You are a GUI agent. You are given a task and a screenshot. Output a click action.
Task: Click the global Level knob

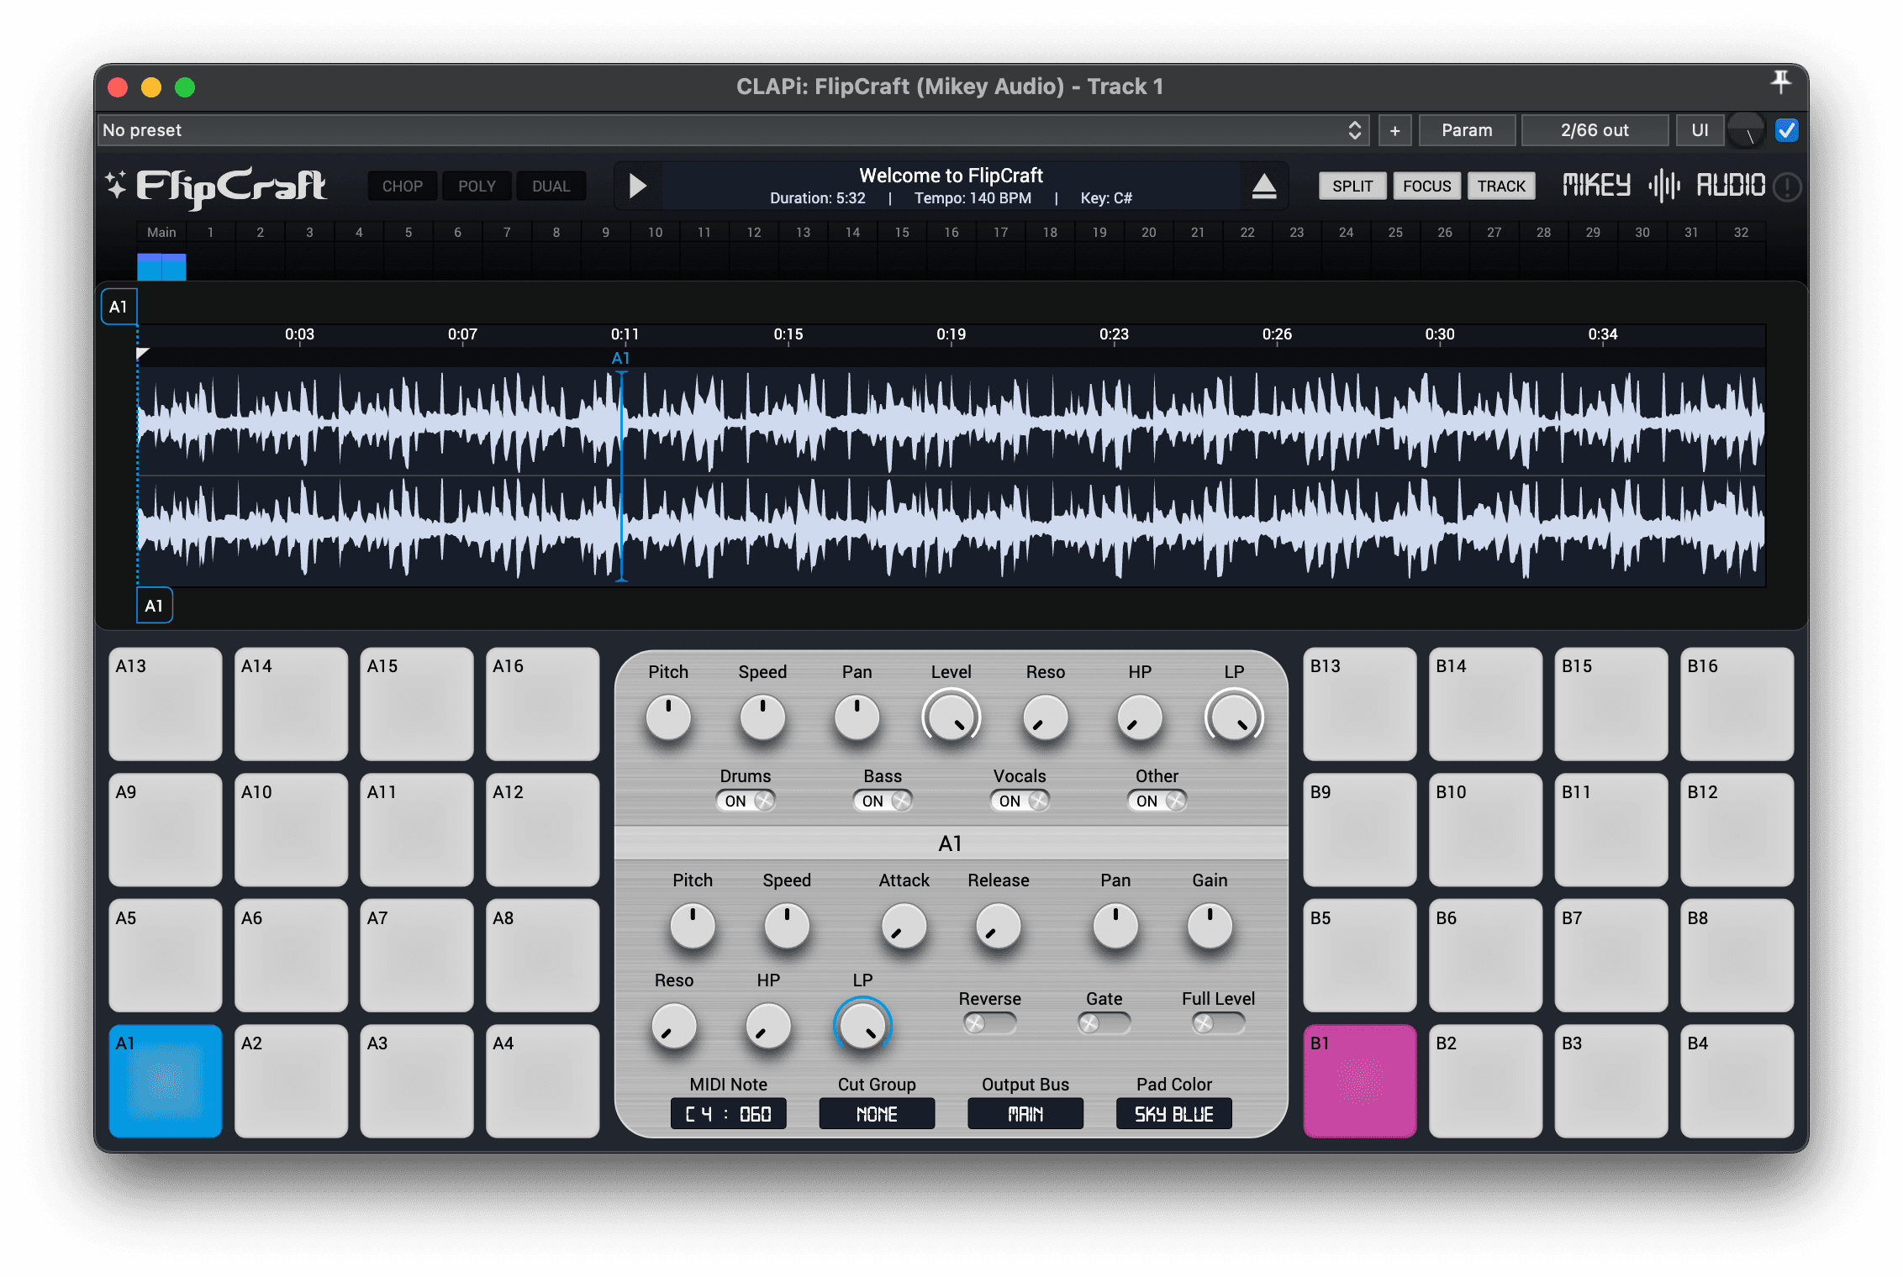pyautogui.click(x=951, y=717)
